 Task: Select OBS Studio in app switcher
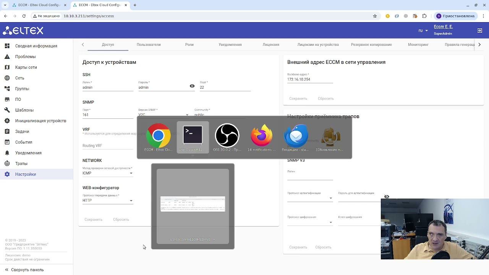pos(227,137)
